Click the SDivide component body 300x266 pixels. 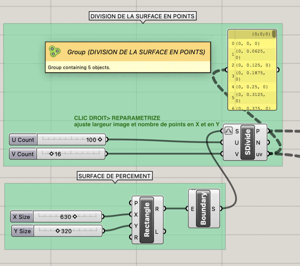(x=248, y=142)
